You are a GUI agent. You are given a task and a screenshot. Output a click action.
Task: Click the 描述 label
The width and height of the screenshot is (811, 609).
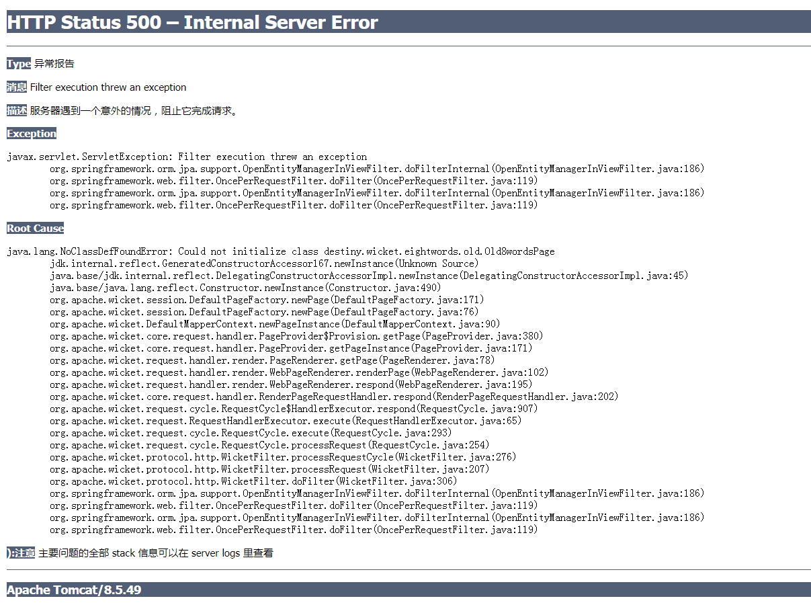[x=17, y=111]
